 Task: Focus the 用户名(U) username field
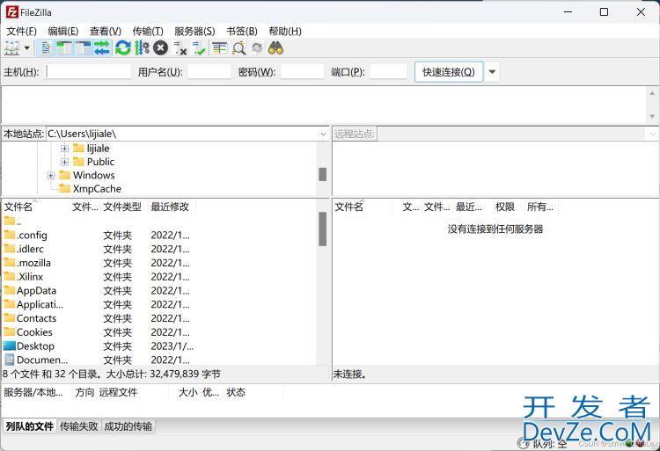click(209, 72)
